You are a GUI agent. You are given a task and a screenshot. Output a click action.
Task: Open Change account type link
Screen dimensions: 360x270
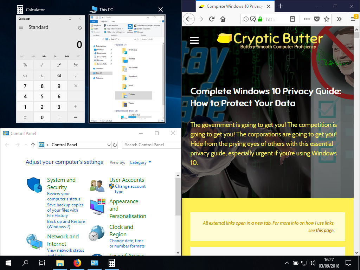tap(130, 189)
